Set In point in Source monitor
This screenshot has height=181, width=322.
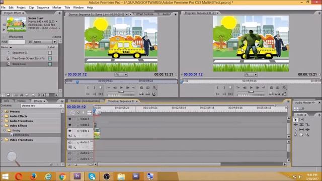point(88,87)
